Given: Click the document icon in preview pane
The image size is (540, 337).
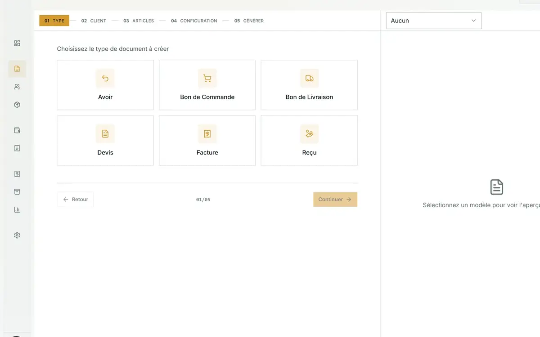Looking at the screenshot, I should tap(497, 187).
